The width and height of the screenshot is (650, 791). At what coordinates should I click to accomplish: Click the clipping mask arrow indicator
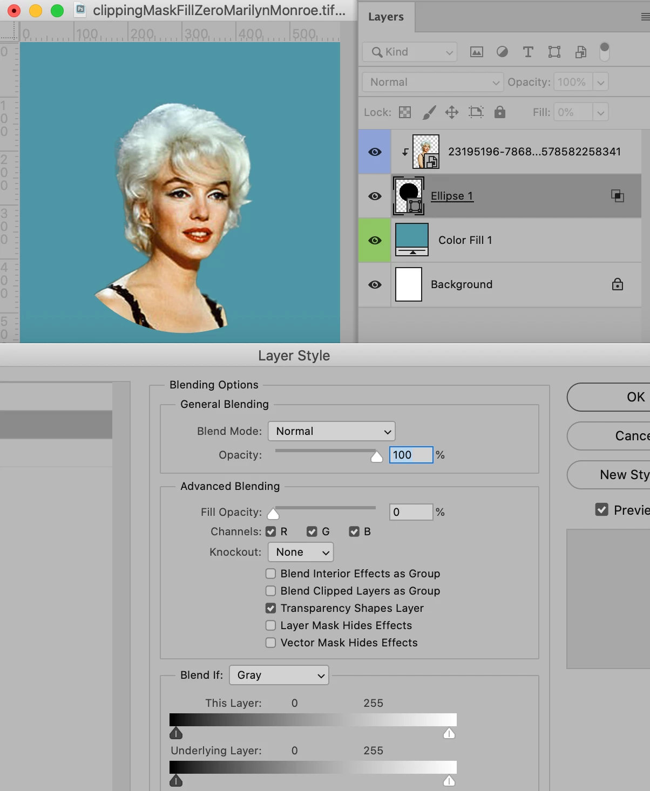click(x=405, y=152)
